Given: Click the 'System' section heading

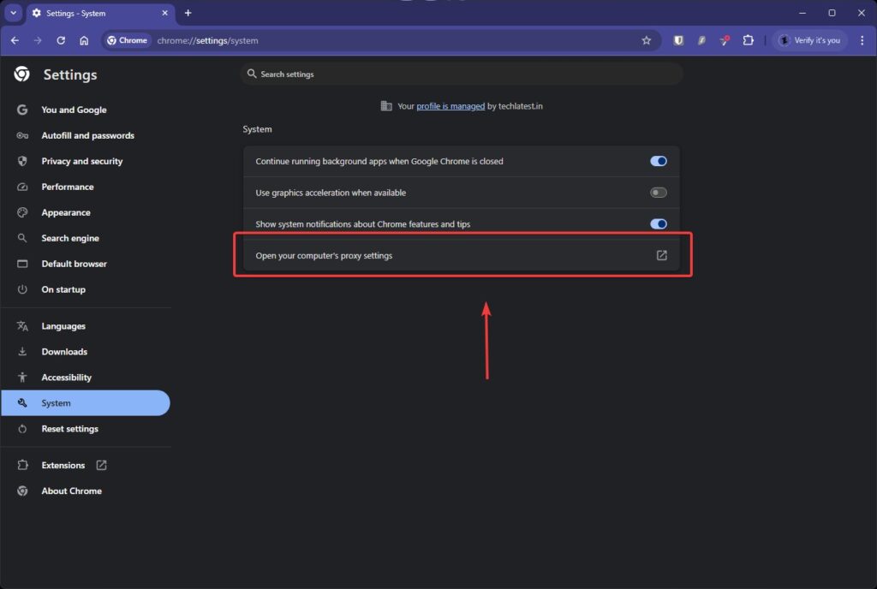Looking at the screenshot, I should (x=257, y=129).
